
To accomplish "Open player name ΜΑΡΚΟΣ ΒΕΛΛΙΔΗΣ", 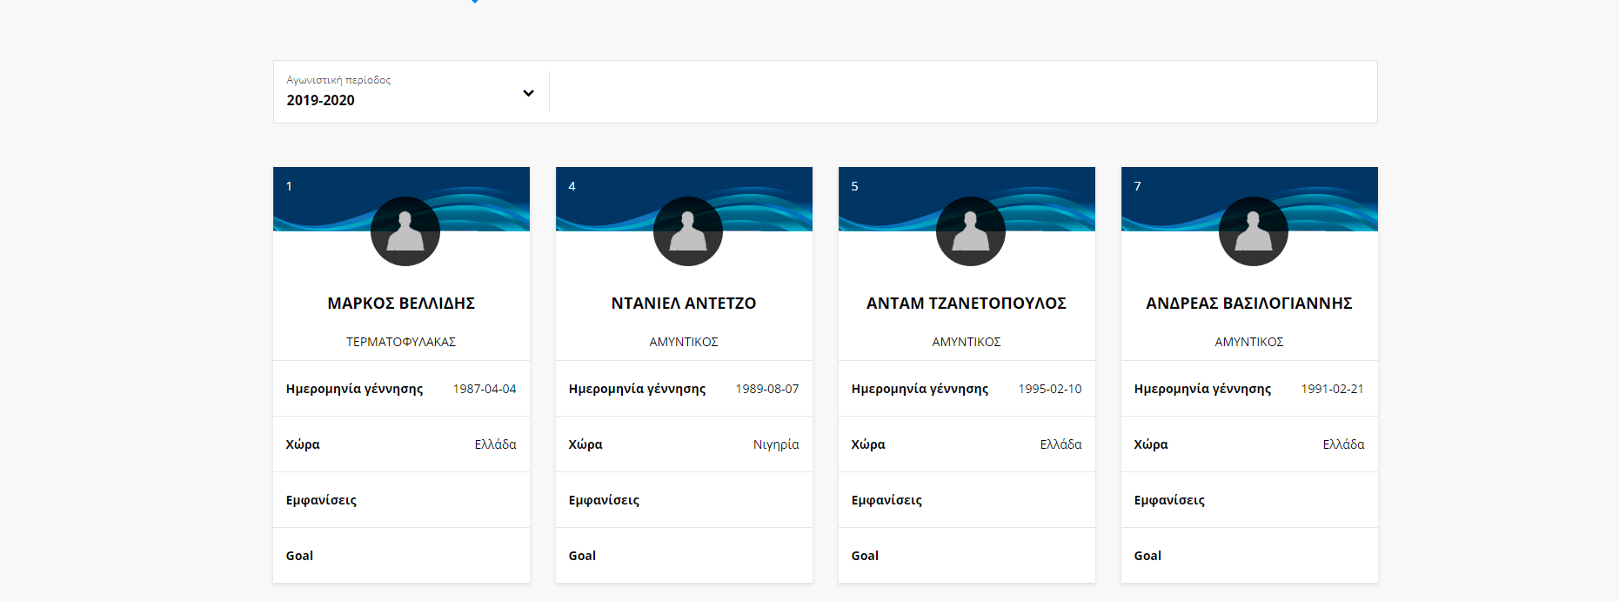I will tap(401, 304).
